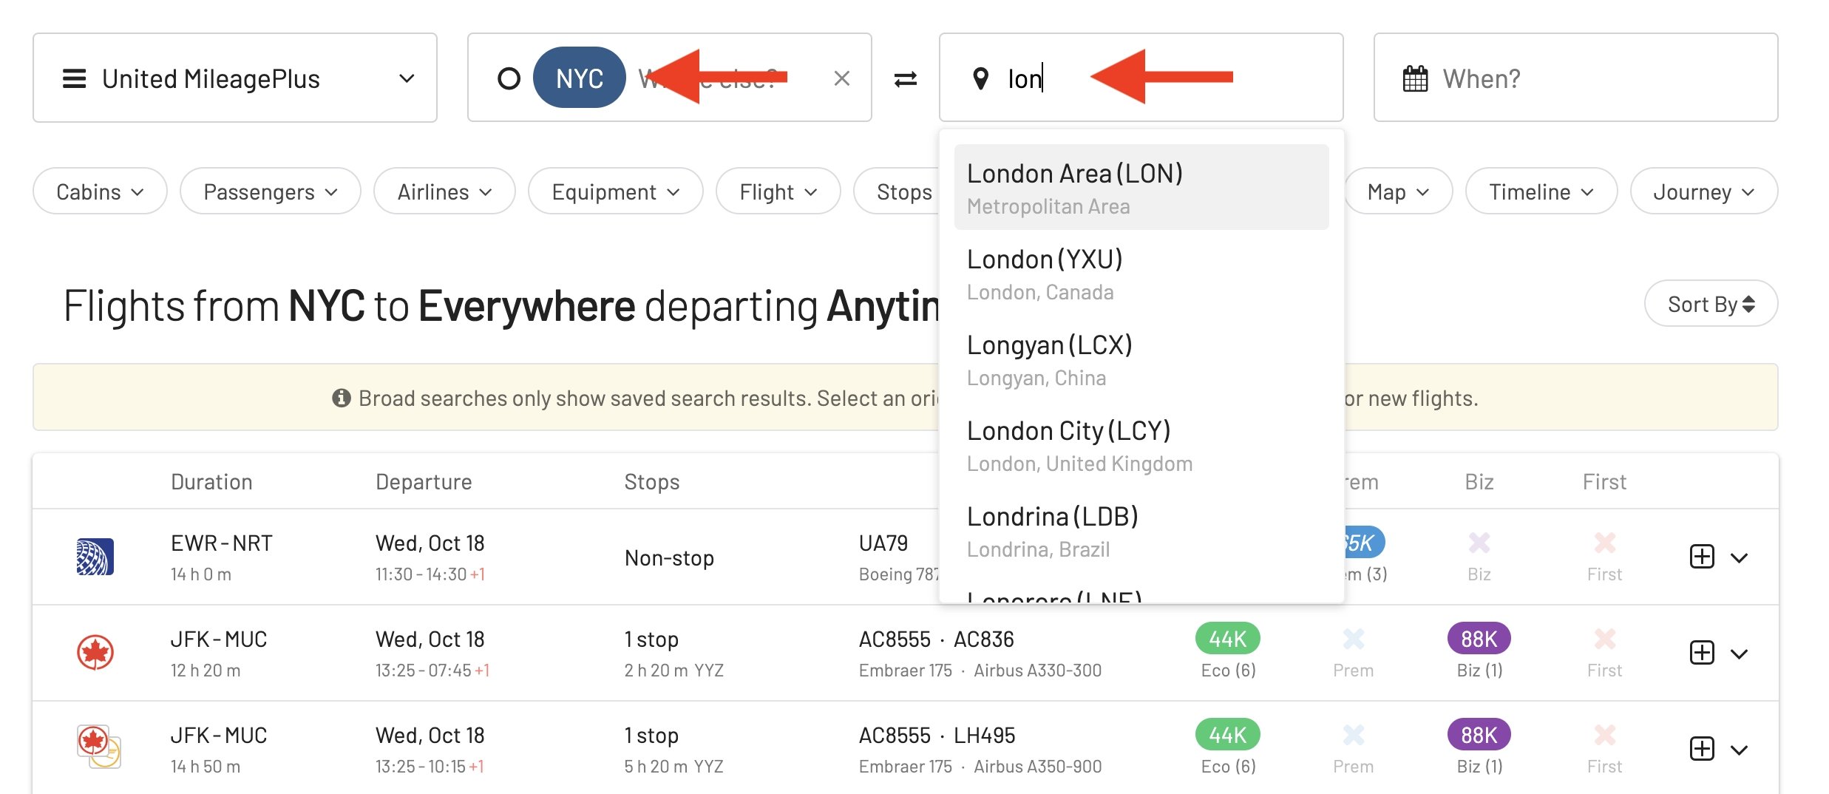This screenshot has height=794, width=1829.
Task: Open the When? date picker field
Action: tap(1575, 78)
